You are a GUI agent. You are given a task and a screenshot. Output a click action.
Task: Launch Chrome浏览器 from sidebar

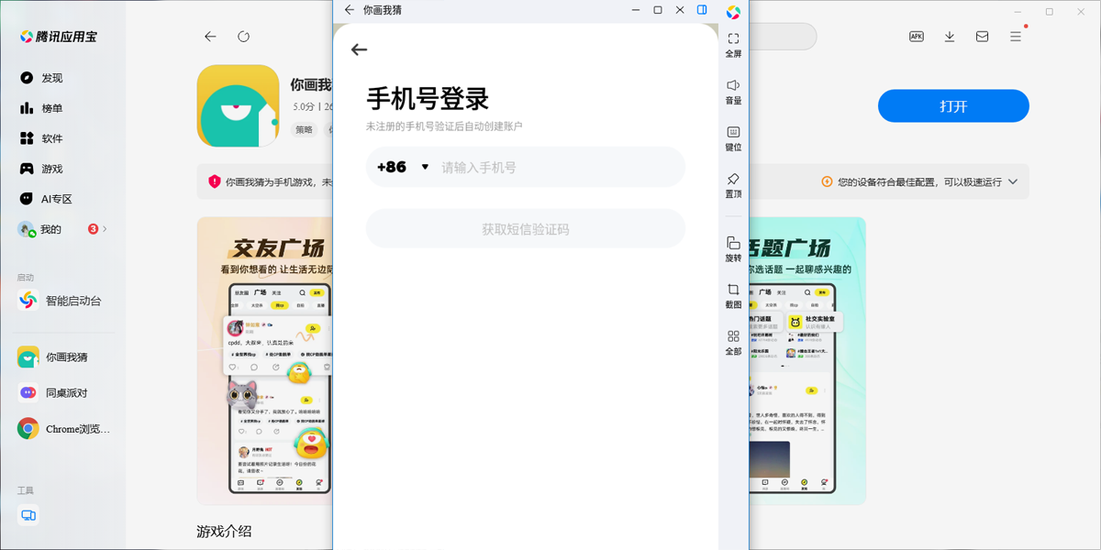64,428
